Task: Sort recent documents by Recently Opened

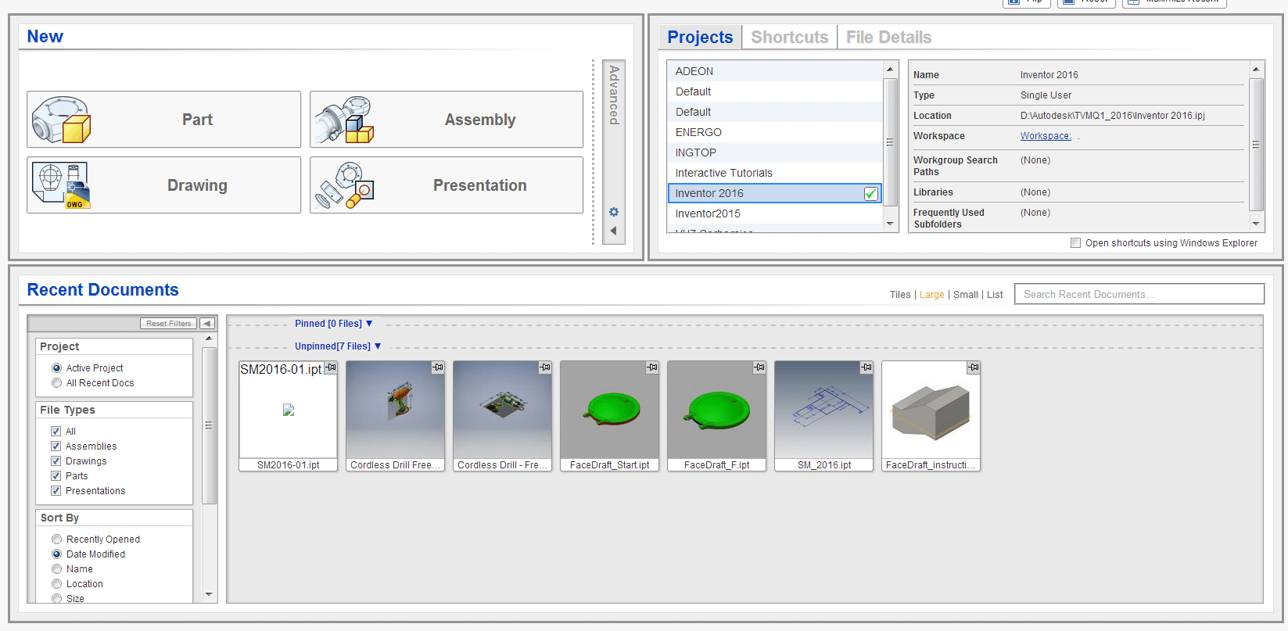Action: [x=56, y=540]
